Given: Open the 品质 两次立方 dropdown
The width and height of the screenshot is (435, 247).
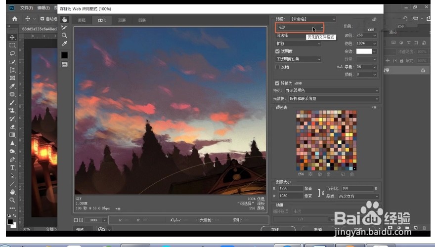Looking at the screenshot, I should point(358,196).
